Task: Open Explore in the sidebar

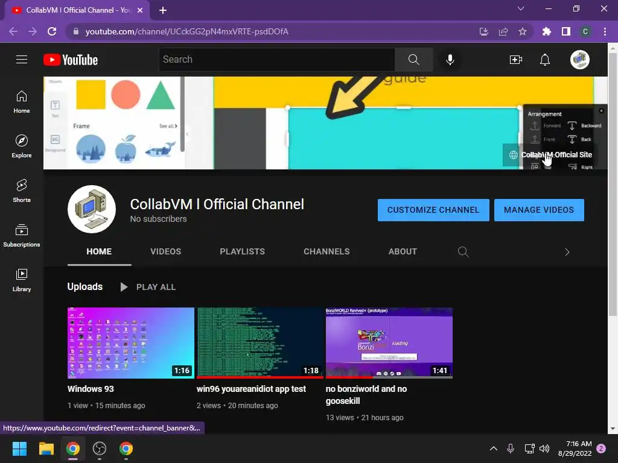Action: 22,146
